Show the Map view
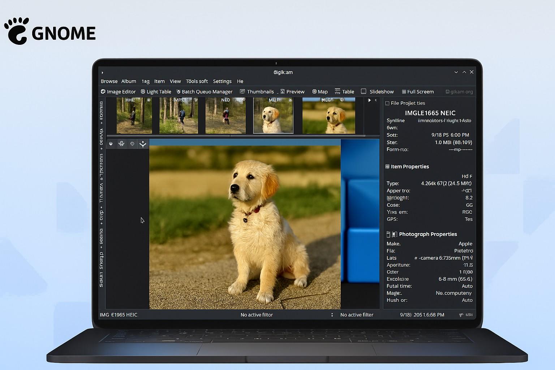Image resolution: width=555 pixels, height=370 pixels. coord(320,92)
